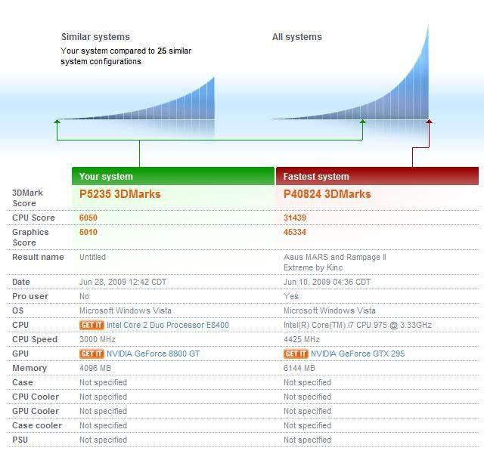Select result name Untitled
The image size is (484, 454).
92,258
